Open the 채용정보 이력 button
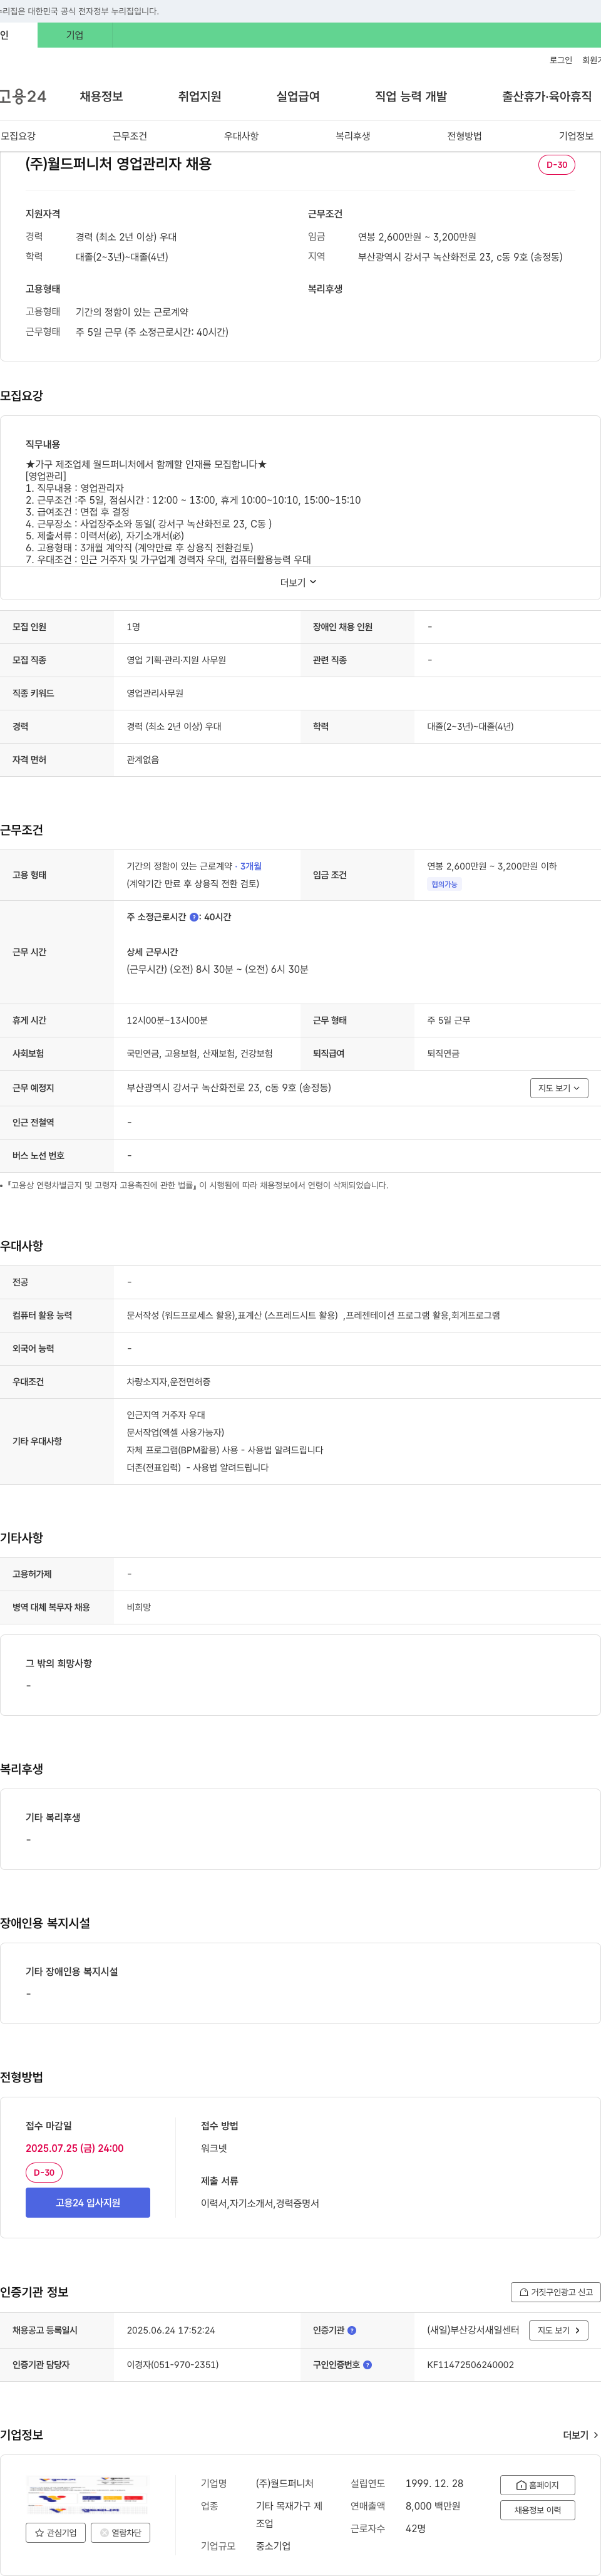Viewport: 601px width, 2576px height. click(537, 2510)
